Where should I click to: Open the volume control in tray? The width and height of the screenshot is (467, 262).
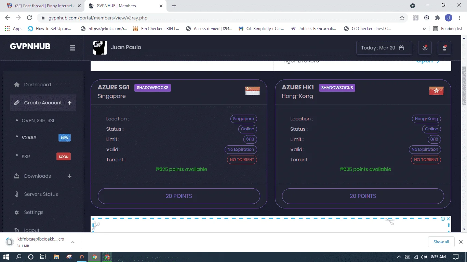(424, 257)
